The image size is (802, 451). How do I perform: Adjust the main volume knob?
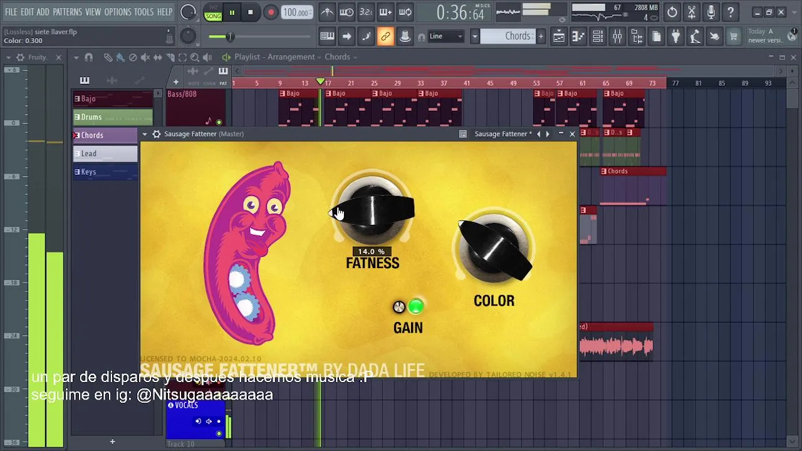[188, 12]
